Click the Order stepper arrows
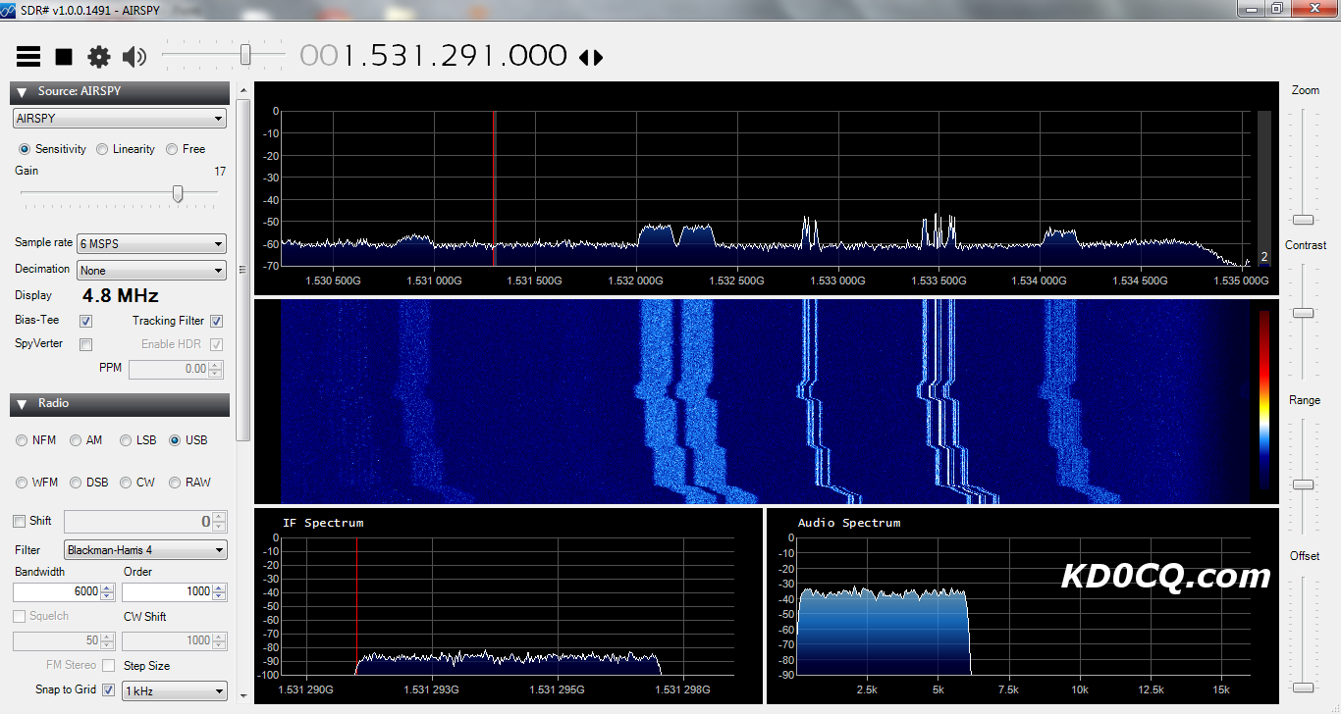This screenshot has width=1341, height=714. click(x=220, y=591)
